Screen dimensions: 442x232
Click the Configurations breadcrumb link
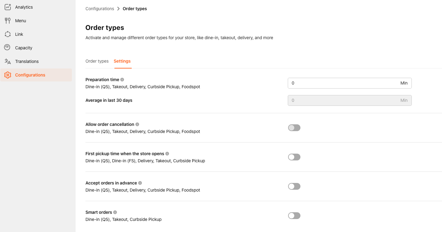click(x=100, y=9)
